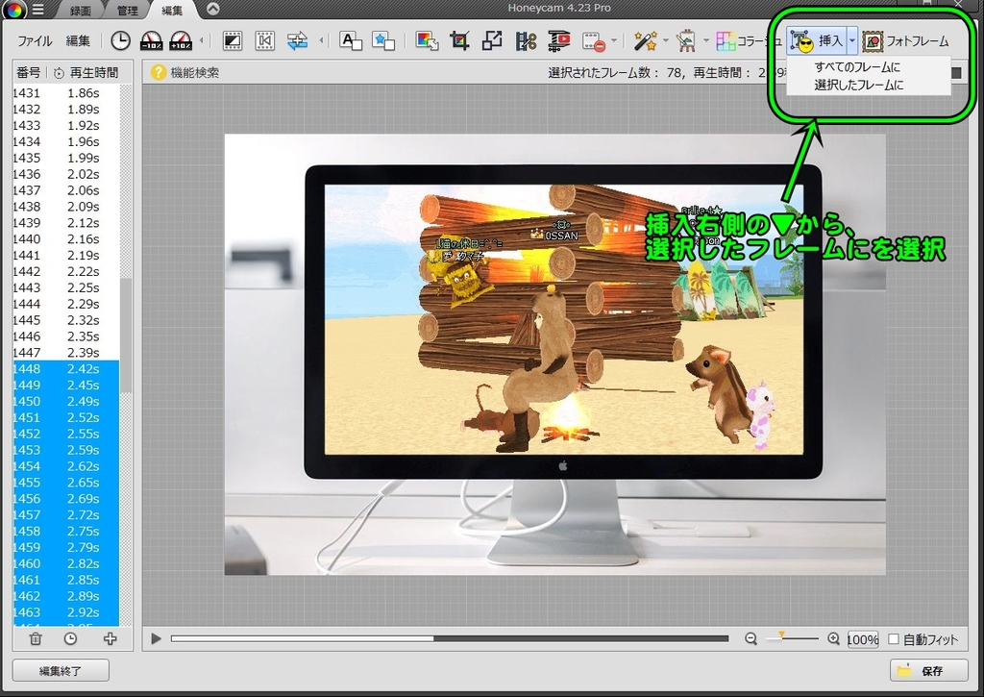This screenshot has height=697, width=984.
Task: Click the preview image of the monitor
Action: (x=554, y=354)
